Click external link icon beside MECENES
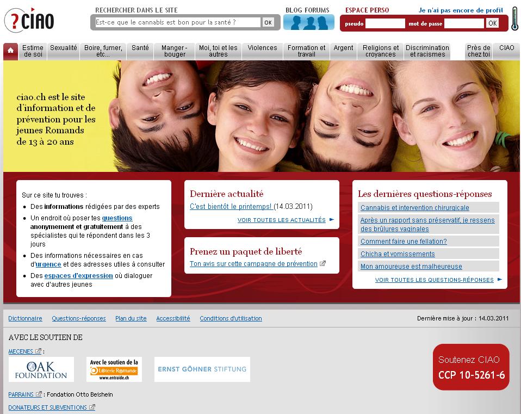Viewport: 521px width, 414px height. pos(38,351)
